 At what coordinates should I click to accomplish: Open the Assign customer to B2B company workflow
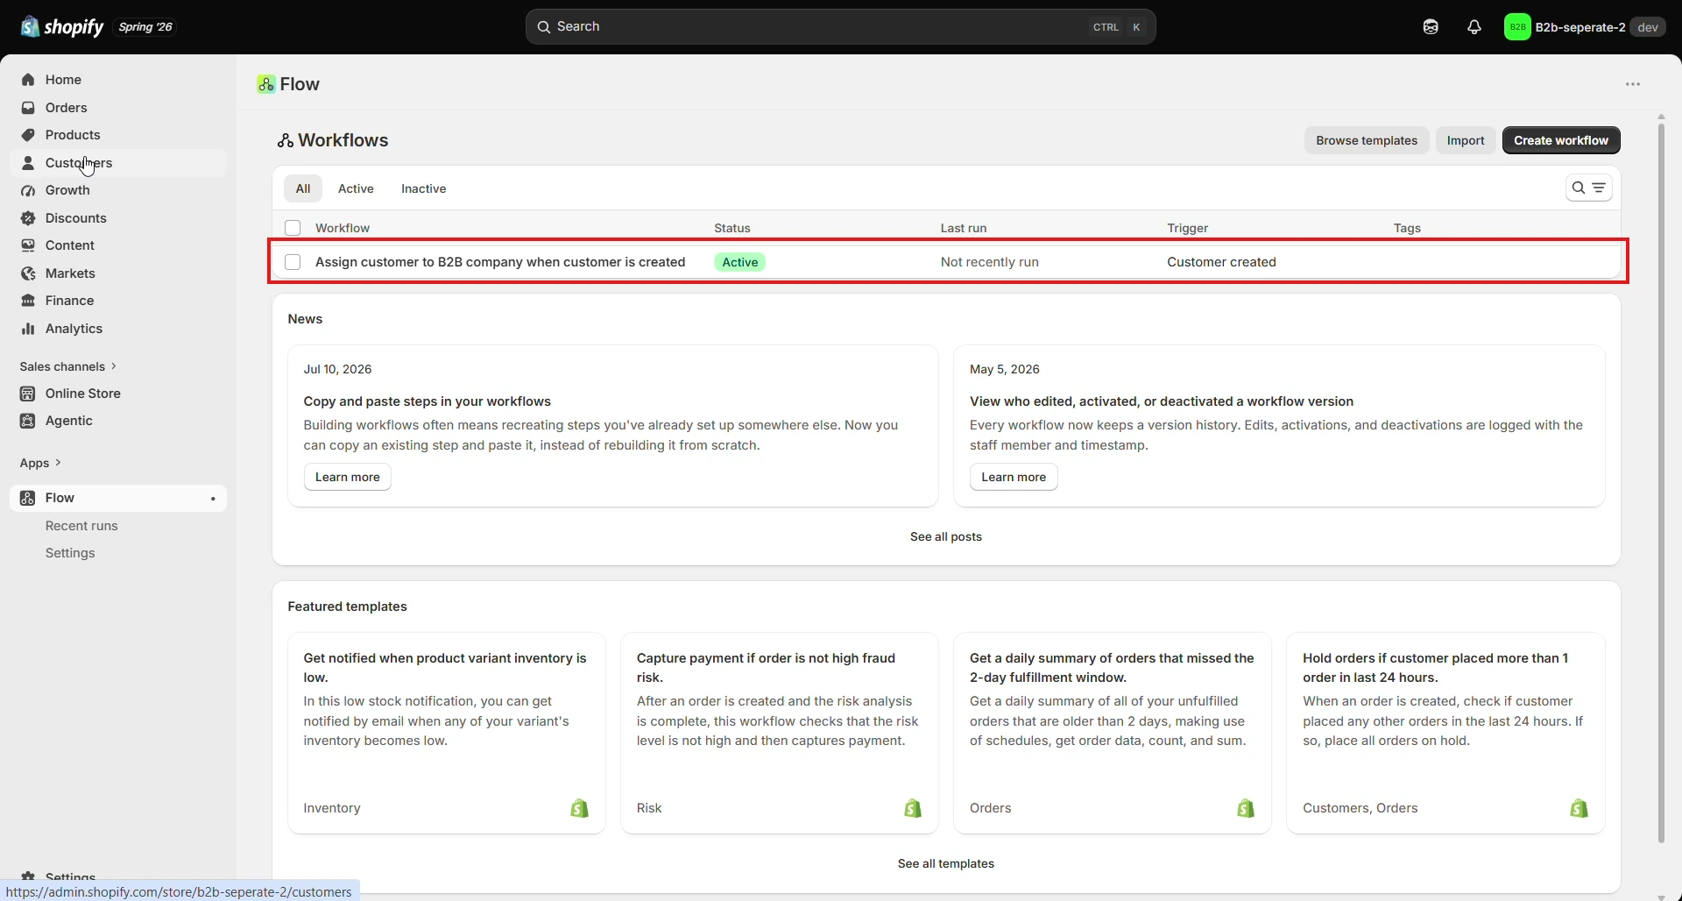pos(500,262)
